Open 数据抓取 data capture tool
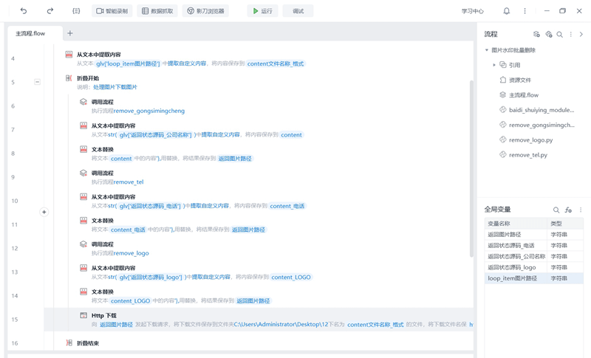 click(x=157, y=11)
